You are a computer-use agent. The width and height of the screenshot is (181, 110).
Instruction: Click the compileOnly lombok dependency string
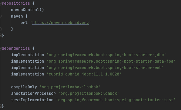(70, 87)
